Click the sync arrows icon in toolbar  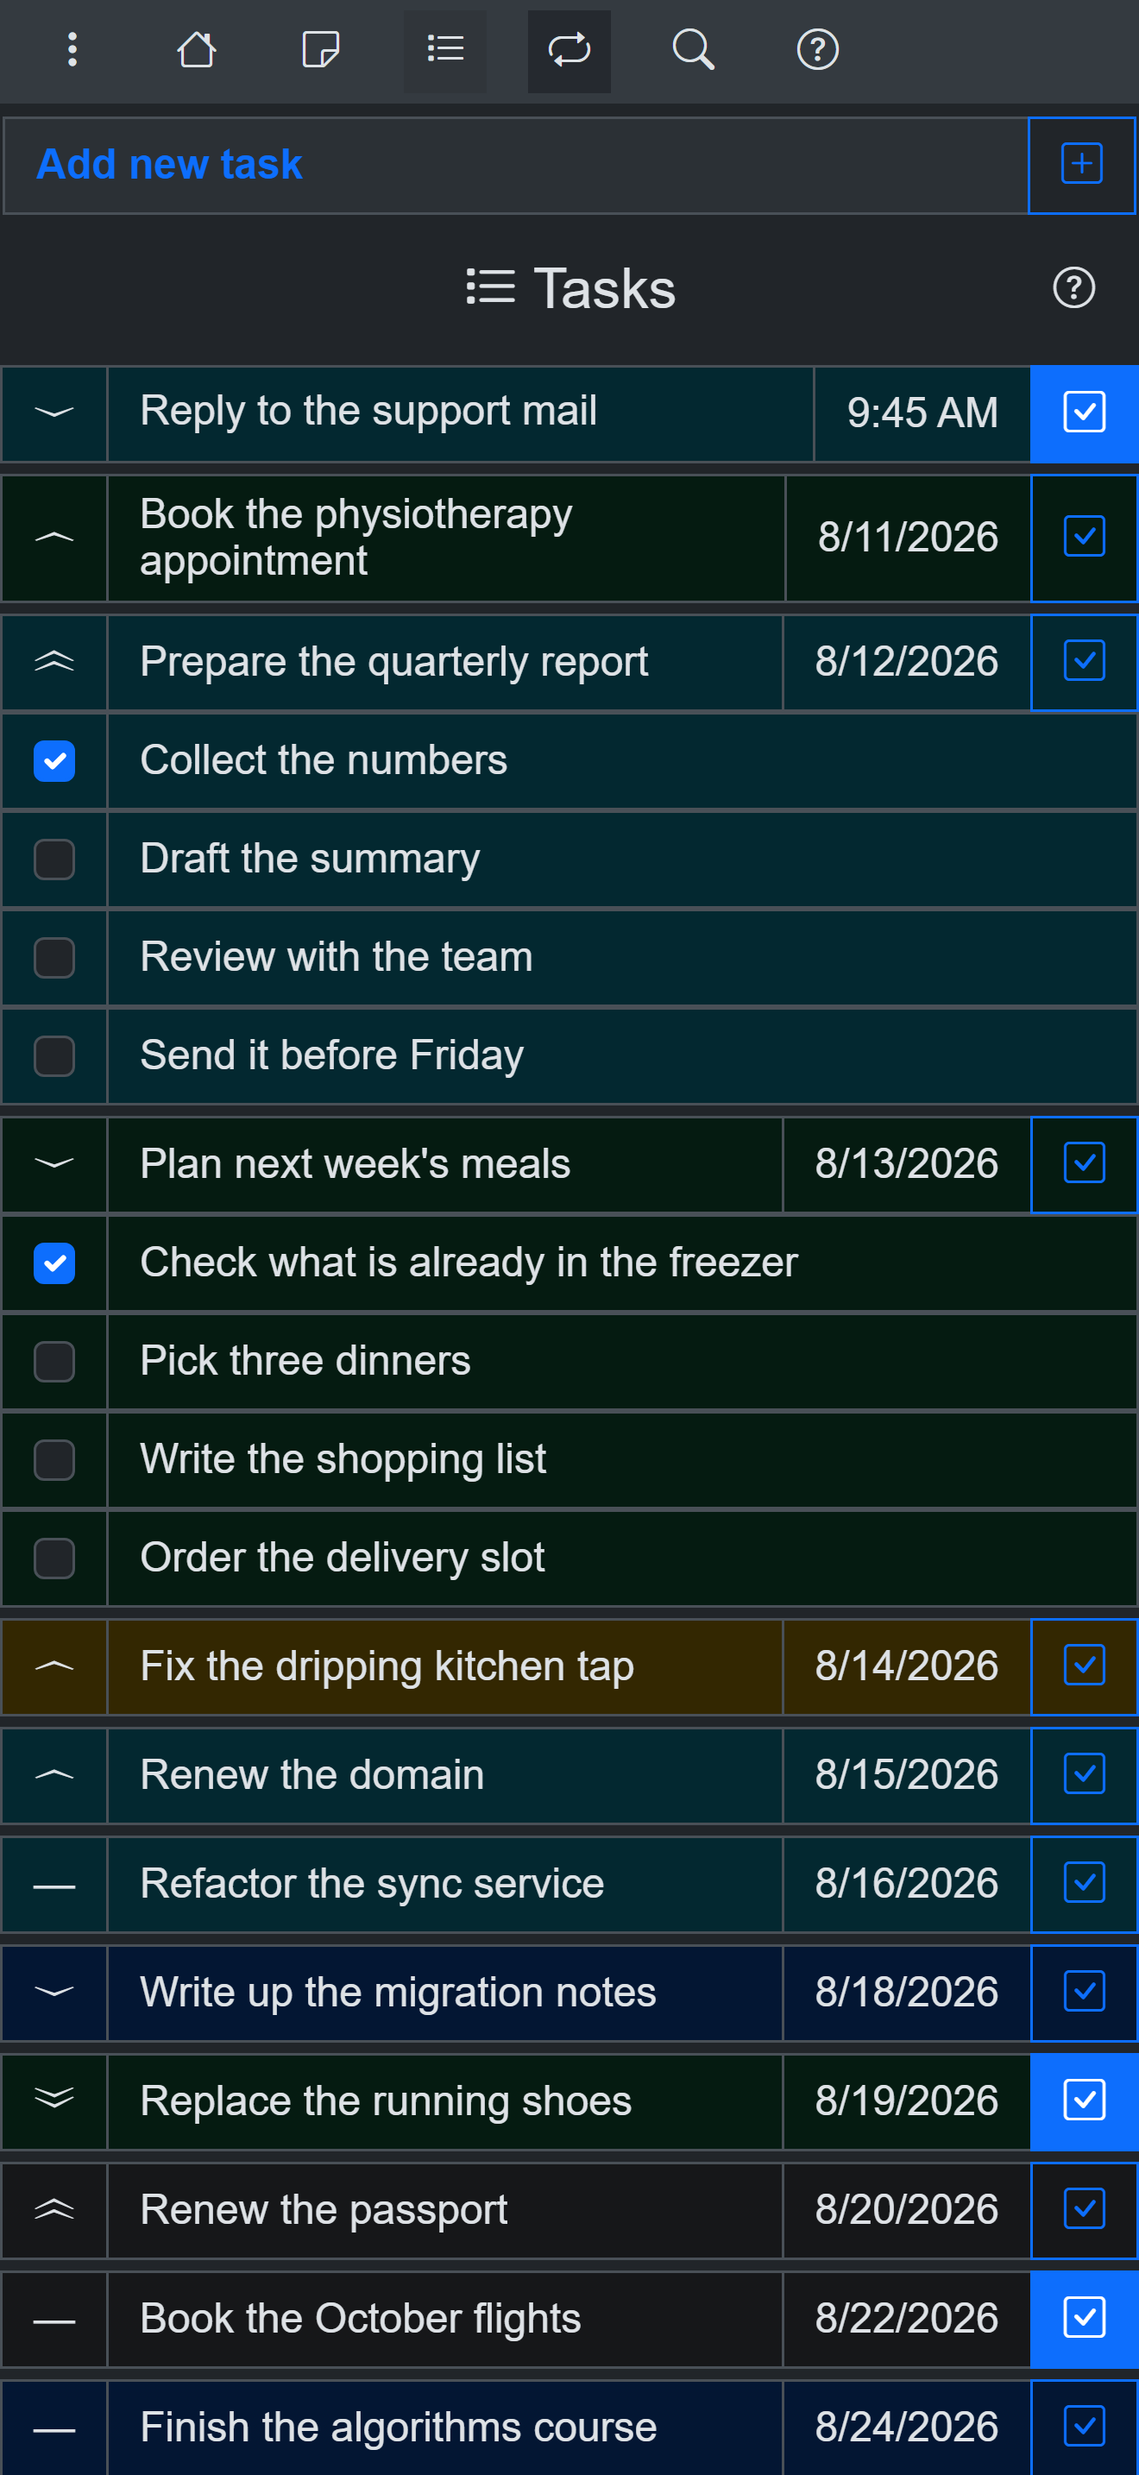click(569, 50)
